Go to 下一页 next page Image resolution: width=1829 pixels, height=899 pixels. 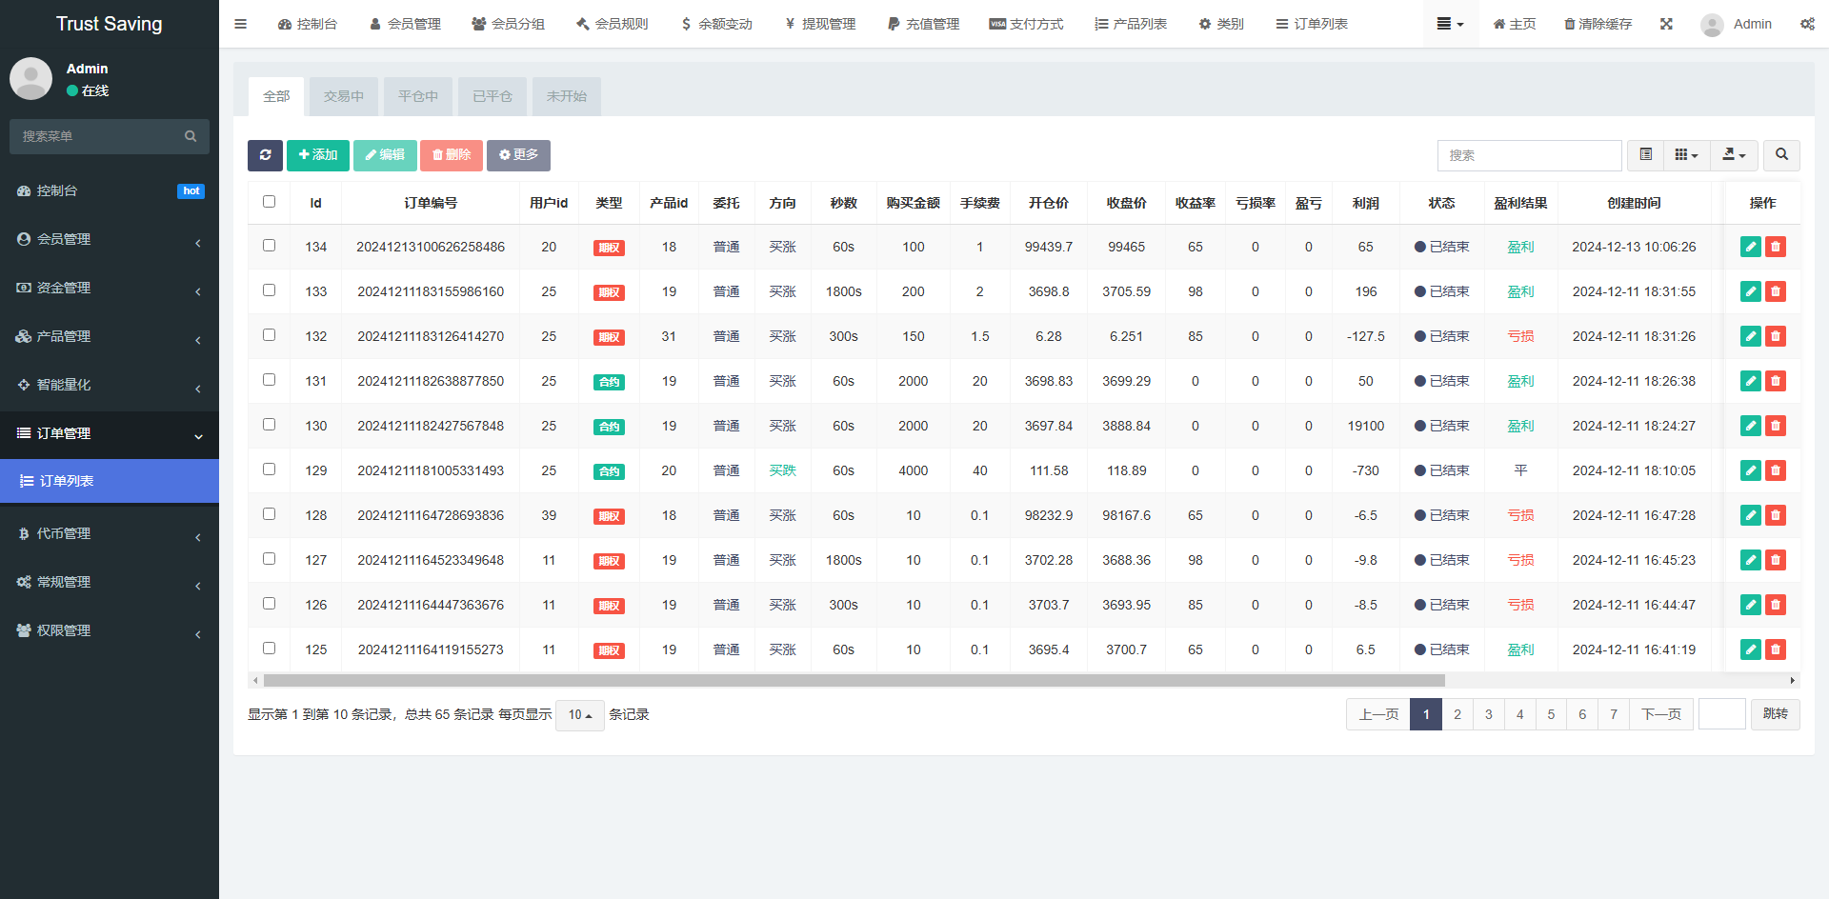tap(1661, 714)
